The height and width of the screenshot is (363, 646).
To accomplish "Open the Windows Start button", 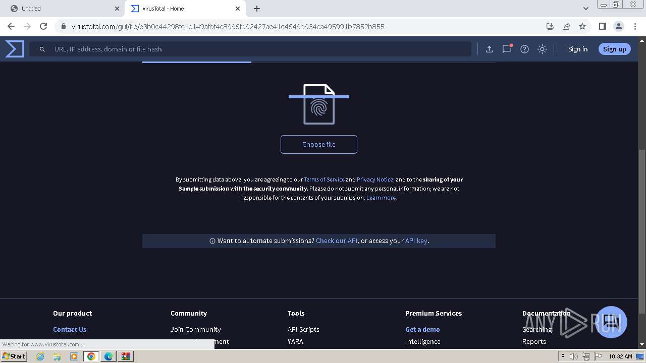I will pos(14,356).
